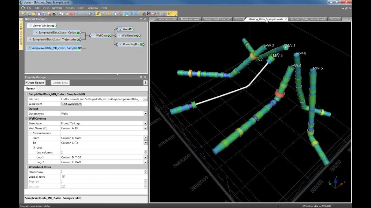Screen dimensions: 371x208
Task: Switch to the Welcome.voxb tab
Action: click(x=167, y=19)
